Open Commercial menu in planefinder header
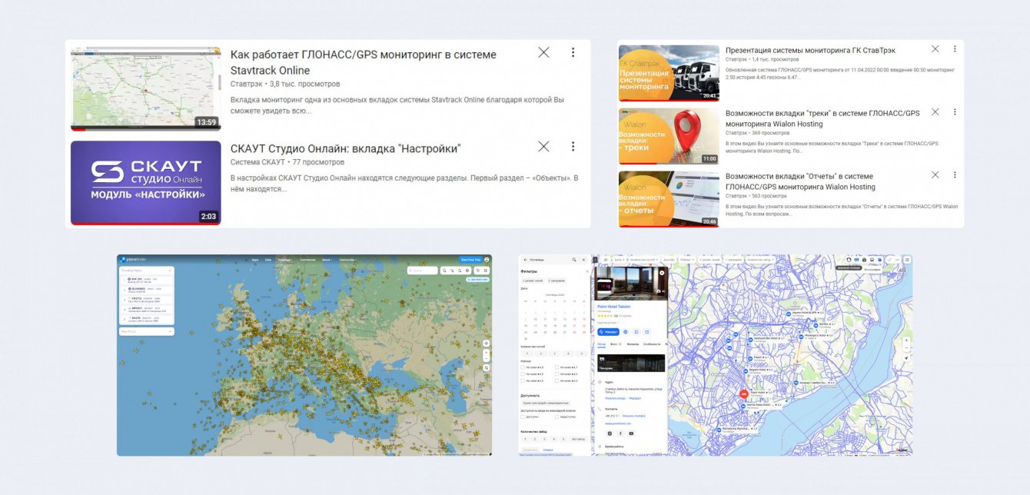Image resolution: width=1030 pixels, height=495 pixels. pos(307,260)
